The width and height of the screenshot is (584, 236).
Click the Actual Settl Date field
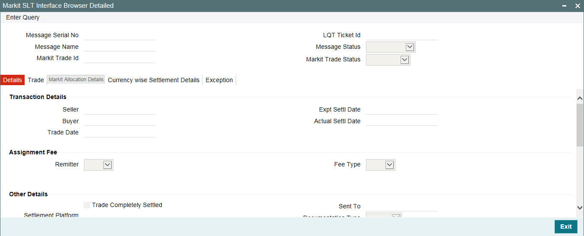(x=401, y=121)
